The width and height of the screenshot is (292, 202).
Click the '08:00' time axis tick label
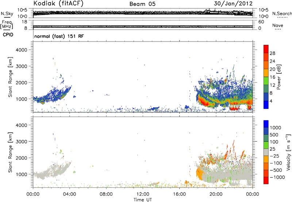[106, 194]
